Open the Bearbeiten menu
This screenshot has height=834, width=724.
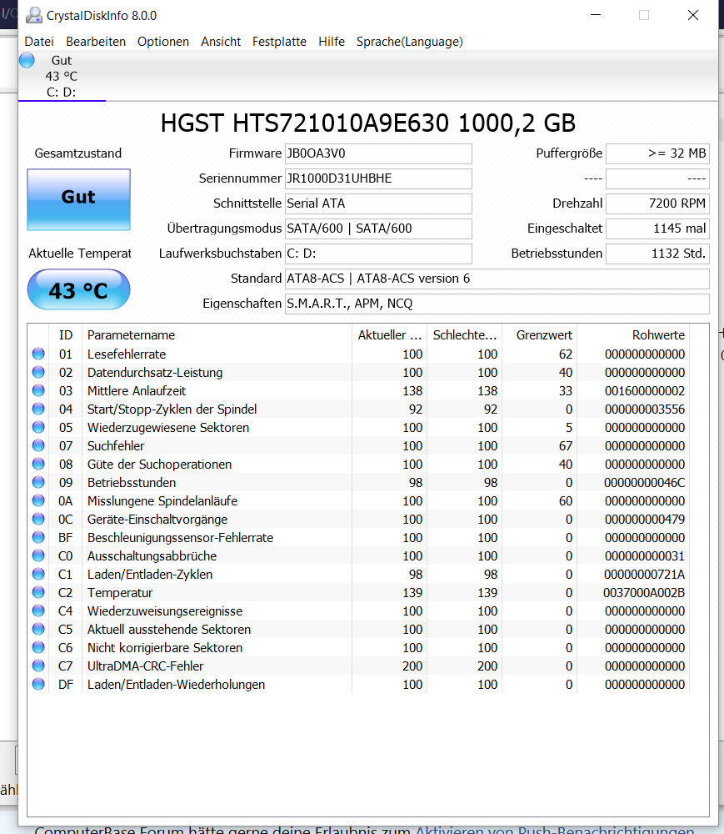(x=96, y=42)
